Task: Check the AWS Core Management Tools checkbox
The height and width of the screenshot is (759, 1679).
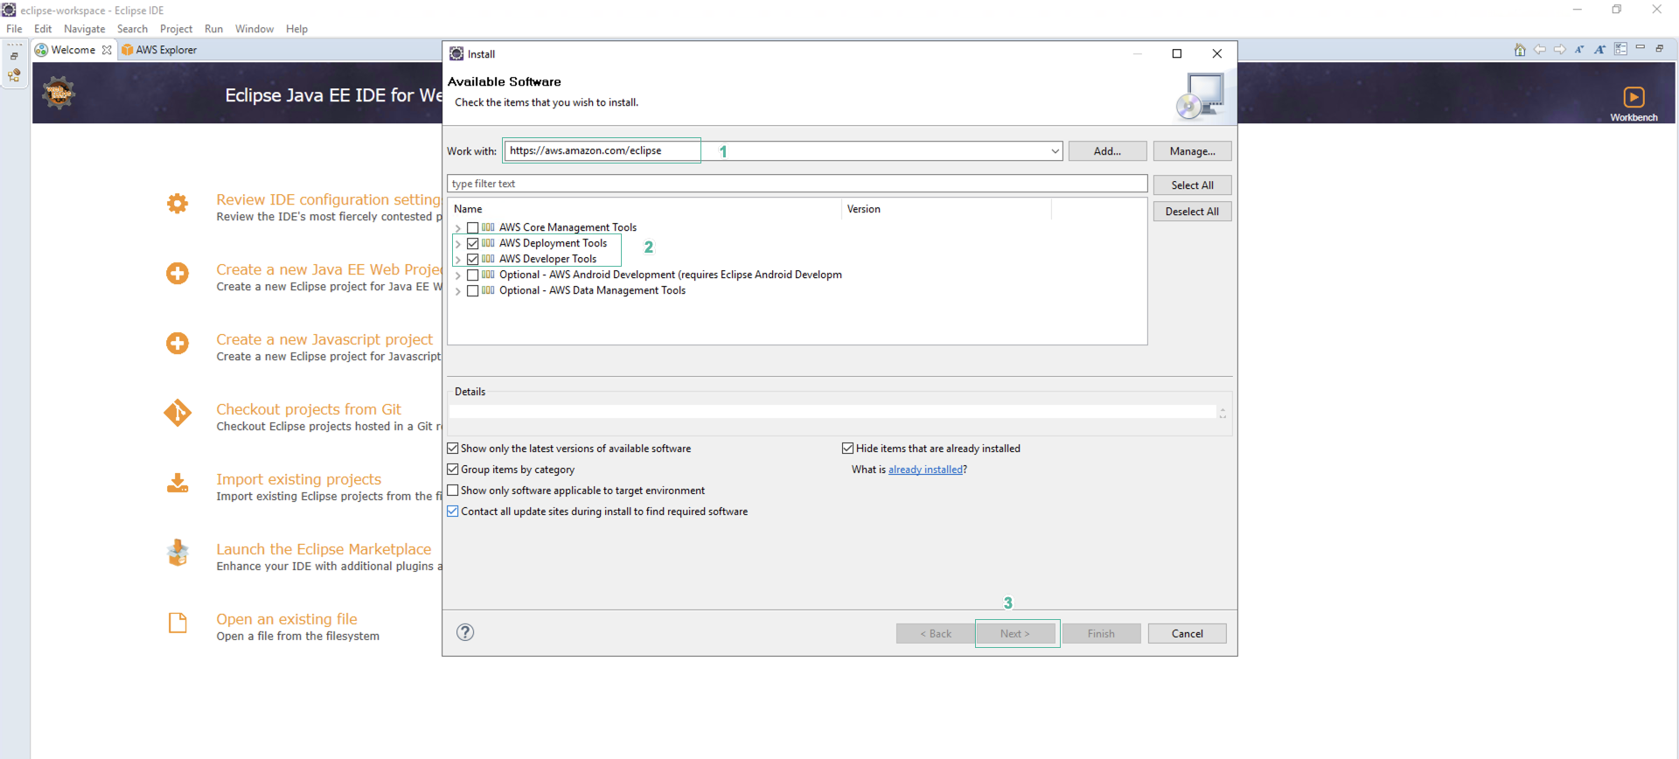Action: pyautogui.click(x=472, y=228)
